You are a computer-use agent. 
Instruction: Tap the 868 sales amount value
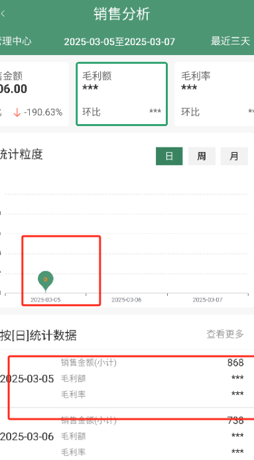point(235,362)
